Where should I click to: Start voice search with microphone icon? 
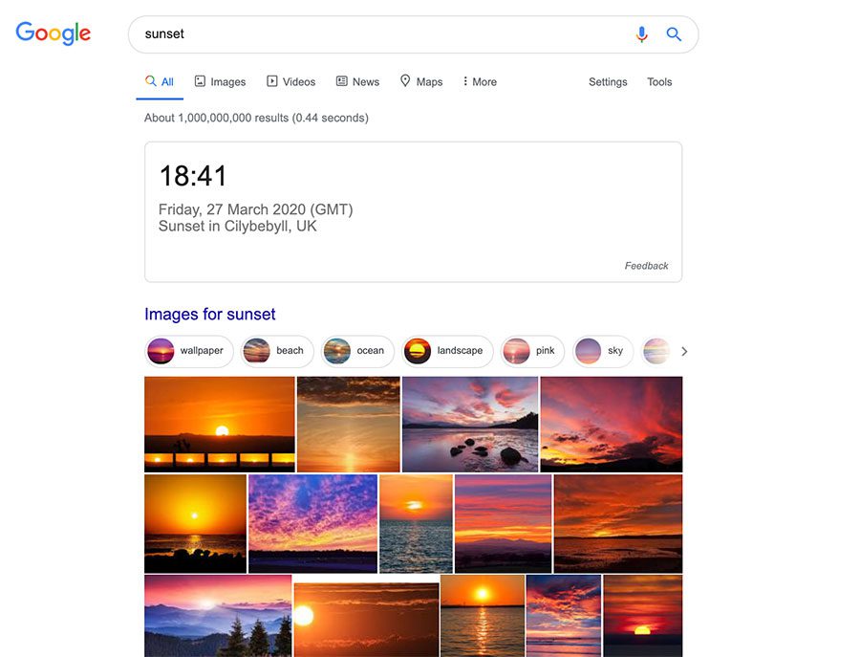(x=641, y=34)
